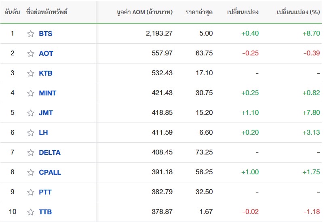Screen dimensions: 327x222
Task: Open the TTB stock link
Action: coord(45,212)
